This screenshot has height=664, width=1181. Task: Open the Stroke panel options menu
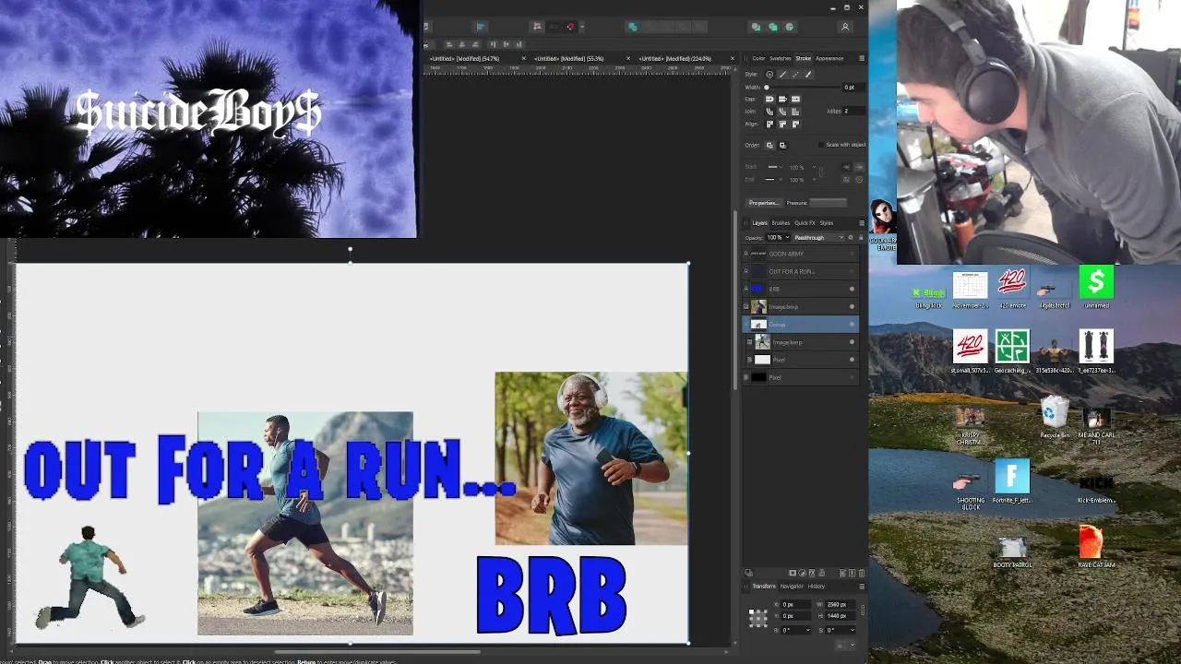click(x=862, y=58)
